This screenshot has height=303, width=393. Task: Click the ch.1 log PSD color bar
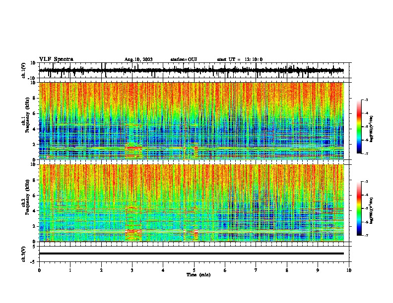[359, 127]
